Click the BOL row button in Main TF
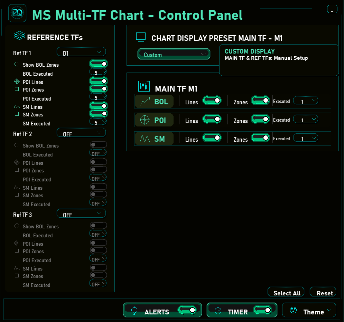Screen dimensions: 344x322 pyautogui.click(x=154, y=101)
